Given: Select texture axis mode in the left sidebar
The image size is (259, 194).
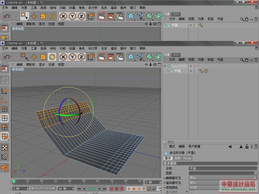Looking at the screenshot, I should point(5,157).
